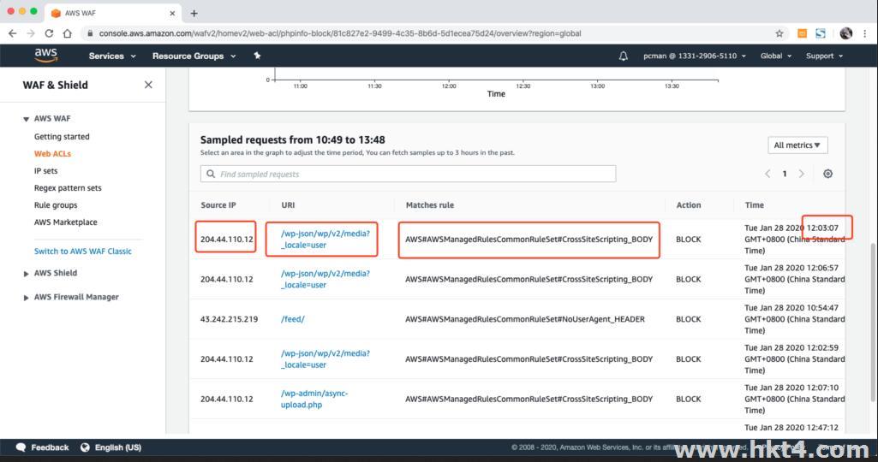Reload the page with the refresh icon
Image resolution: width=878 pixels, height=462 pixels.
pos(50,33)
